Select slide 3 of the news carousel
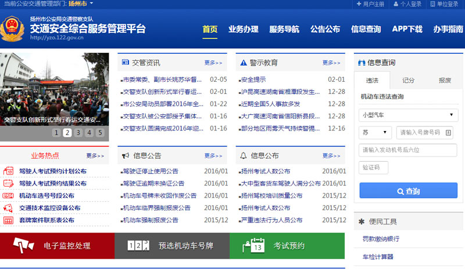The image size is (465, 269). (x=78, y=133)
